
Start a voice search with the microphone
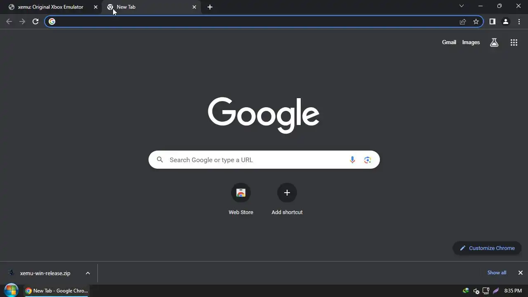pos(352,160)
